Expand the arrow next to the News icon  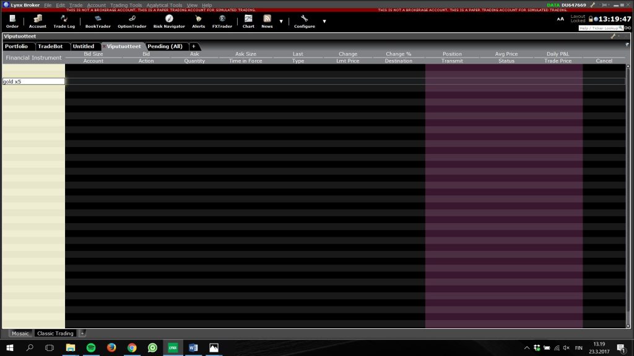tap(281, 22)
